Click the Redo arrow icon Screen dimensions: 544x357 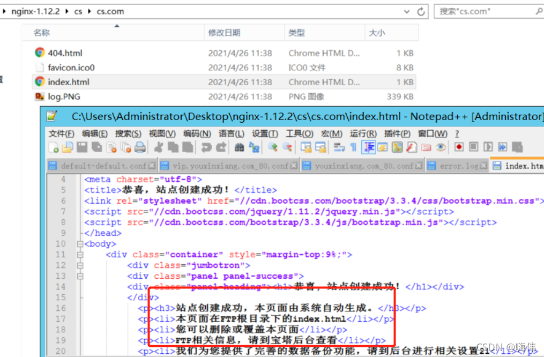[x=221, y=147]
